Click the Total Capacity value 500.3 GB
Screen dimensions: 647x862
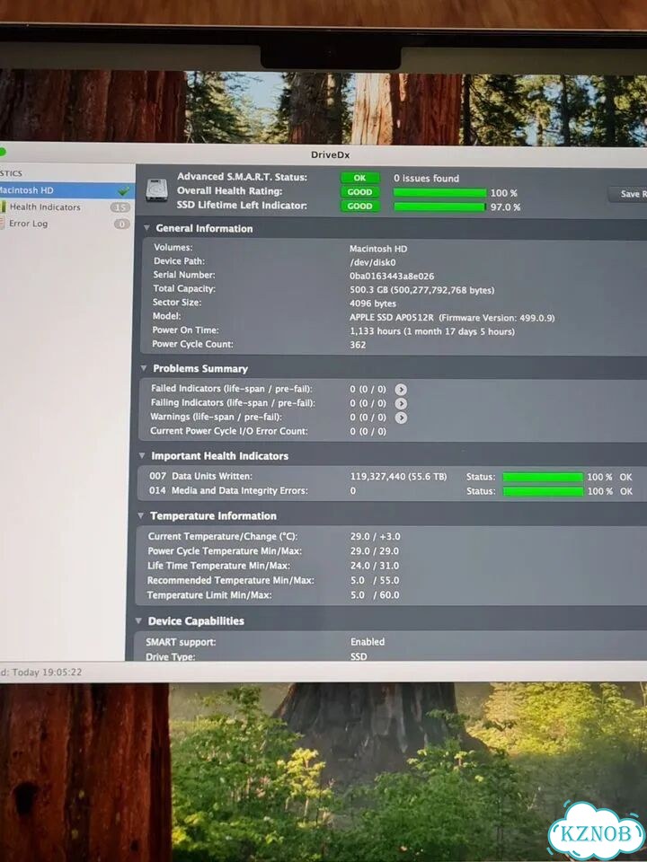click(x=422, y=290)
